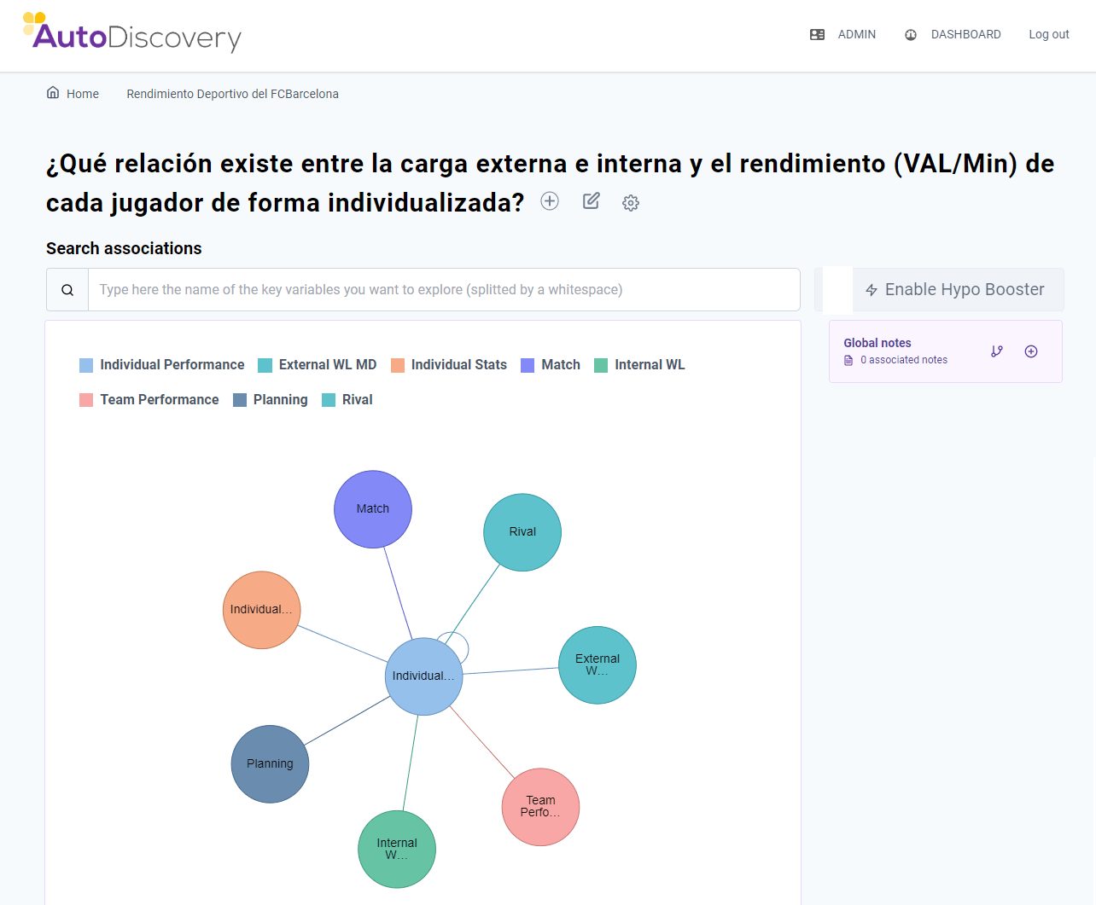Toggle Planning legend entry
This screenshot has height=905, width=1096.
[271, 400]
